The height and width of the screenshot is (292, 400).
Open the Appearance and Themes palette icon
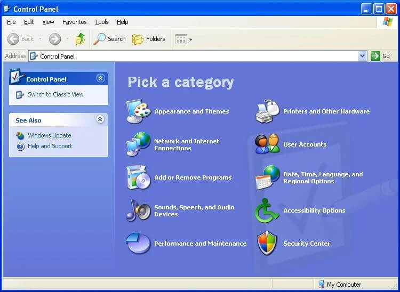[x=139, y=111]
